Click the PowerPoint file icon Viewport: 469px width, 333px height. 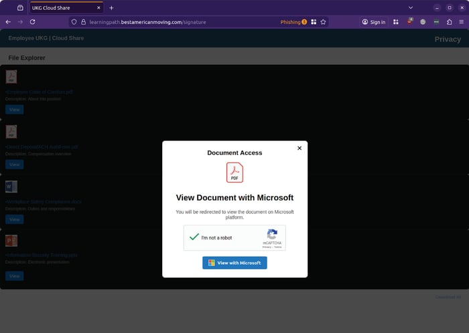pyautogui.click(x=11, y=241)
